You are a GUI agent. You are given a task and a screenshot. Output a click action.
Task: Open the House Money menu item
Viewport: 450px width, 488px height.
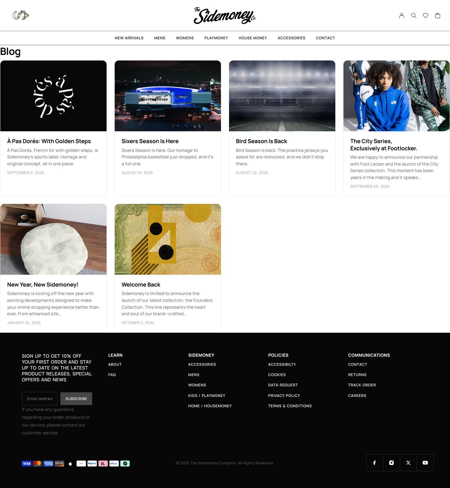pyautogui.click(x=253, y=38)
